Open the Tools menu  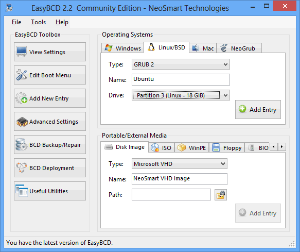pos(38,22)
